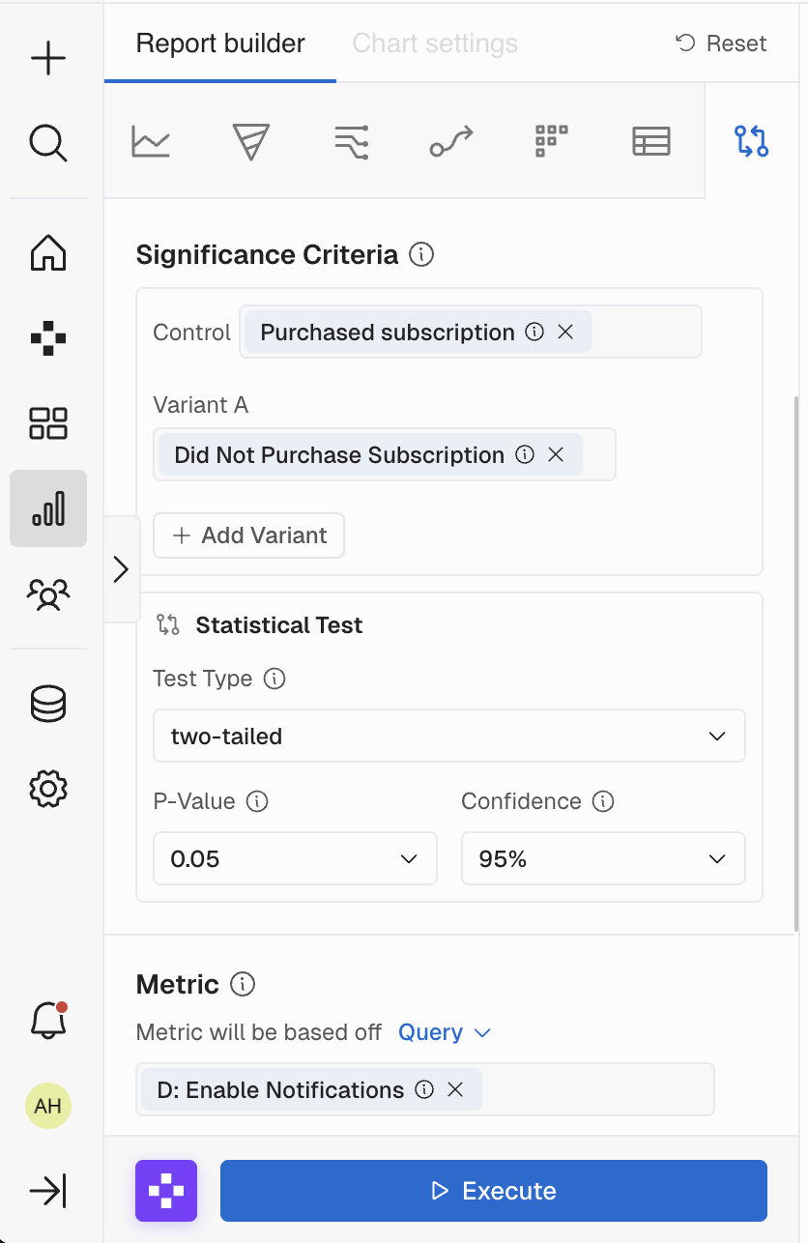
Task: Expand the collapsed panel arrow handle
Action: [121, 569]
